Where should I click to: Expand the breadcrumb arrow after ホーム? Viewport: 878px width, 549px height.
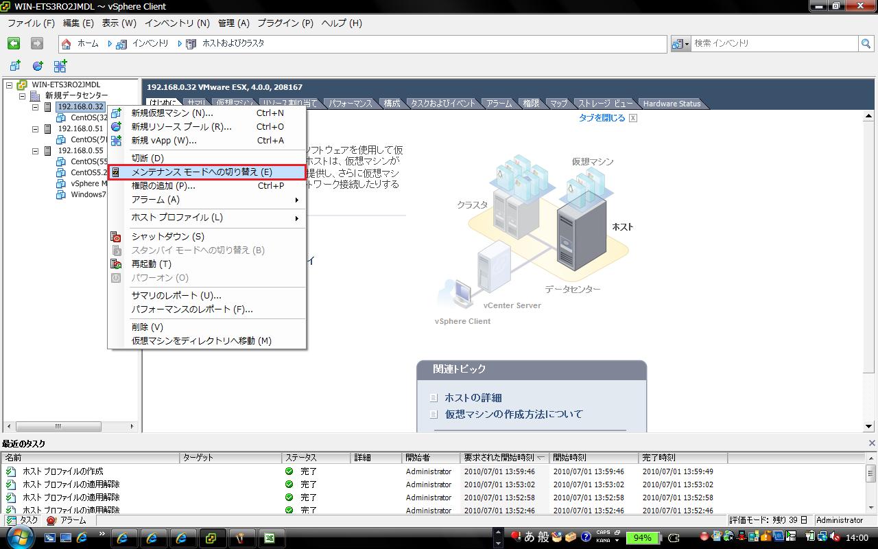[110, 43]
